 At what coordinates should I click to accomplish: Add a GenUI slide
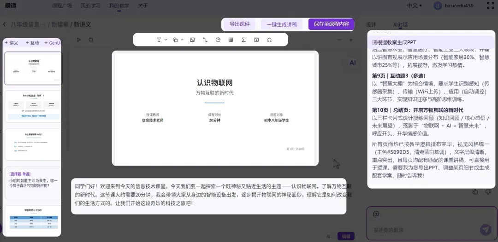click(52, 43)
